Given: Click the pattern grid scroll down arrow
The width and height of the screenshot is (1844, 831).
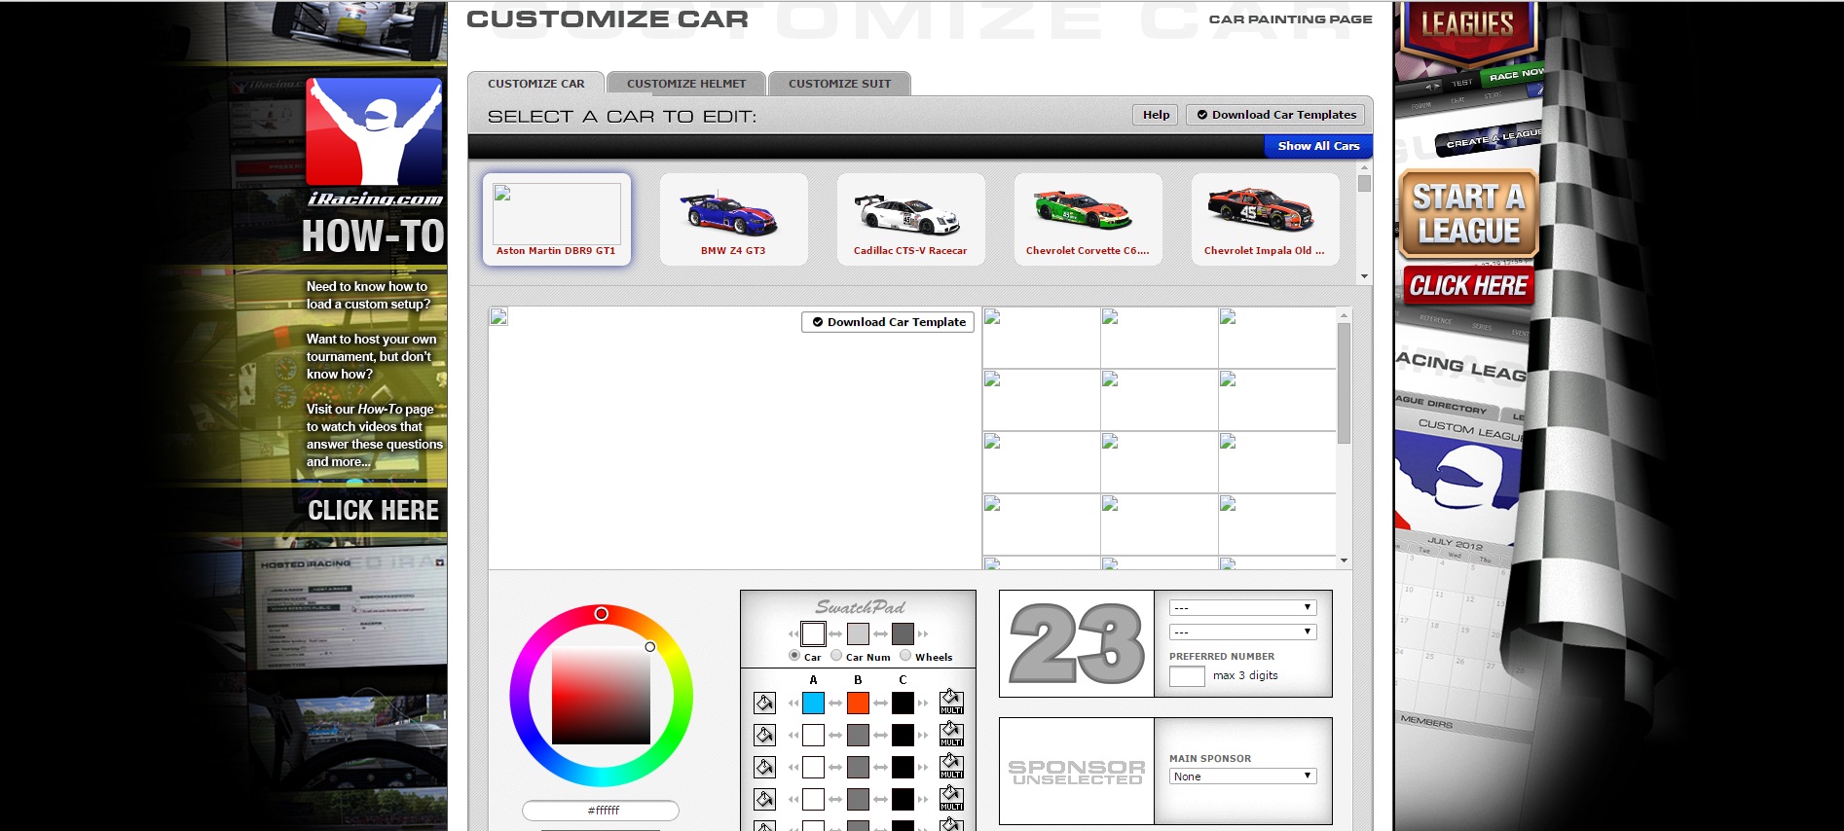Looking at the screenshot, I should 1344,560.
